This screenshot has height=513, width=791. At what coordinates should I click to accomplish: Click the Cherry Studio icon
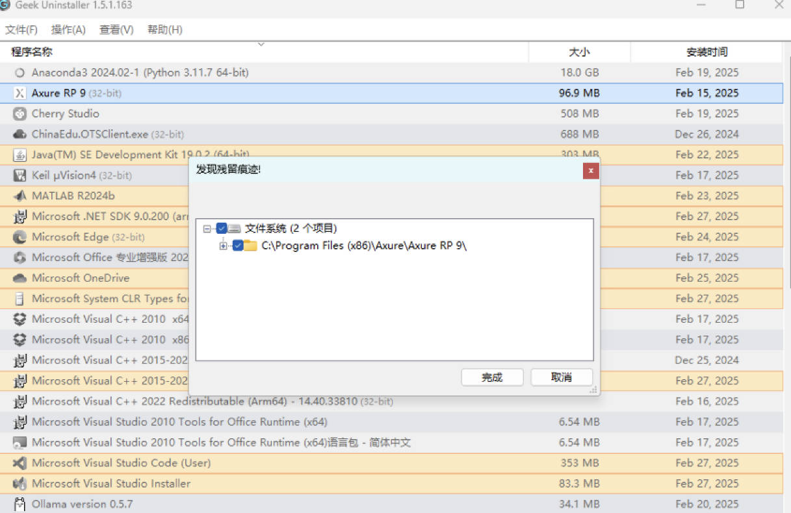tap(19, 114)
